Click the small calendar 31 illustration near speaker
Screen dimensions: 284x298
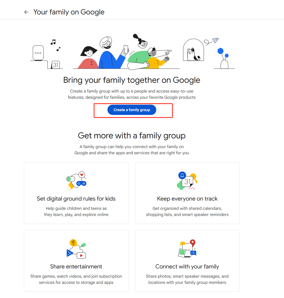click(56, 65)
